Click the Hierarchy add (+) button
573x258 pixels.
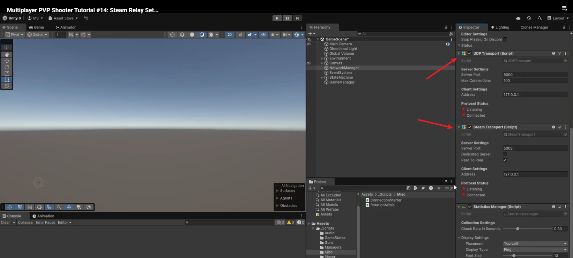312,34
